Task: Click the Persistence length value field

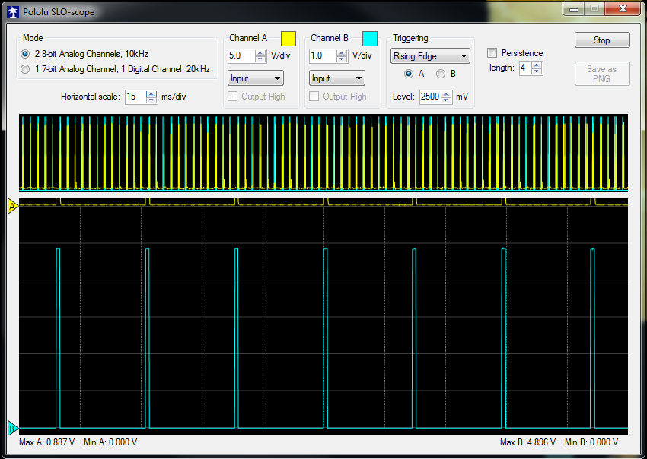Action: pyautogui.click(x=526, y=68)
